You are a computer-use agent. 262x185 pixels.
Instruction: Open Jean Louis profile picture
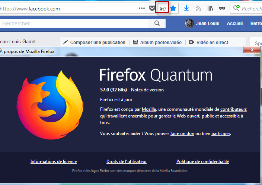click(x=189, y=23)
